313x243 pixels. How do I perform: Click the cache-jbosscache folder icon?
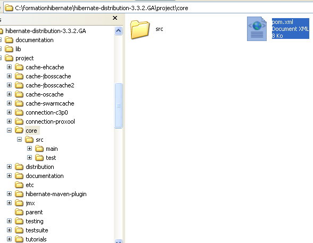point(19,76)
